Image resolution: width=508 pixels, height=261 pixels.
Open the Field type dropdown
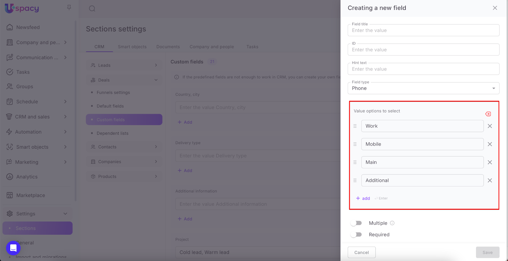click(x=423, y=88)
